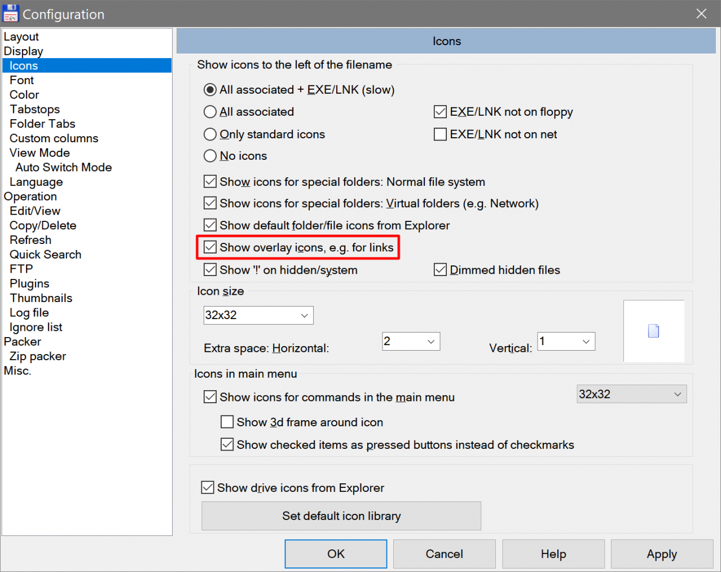This screenshot has width=721, height=572.
Task: Toggle 'Dimmed hidden files' checkbox
Action: 440,270
